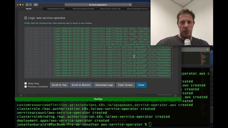The width and height of the screenshot is (228, 128).
Task: Click the presenter webcam video overlay
Action: tap(182, 23)
